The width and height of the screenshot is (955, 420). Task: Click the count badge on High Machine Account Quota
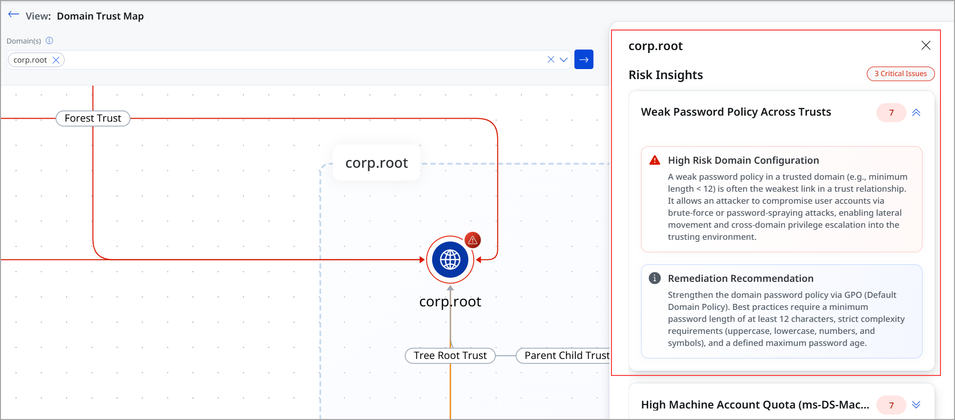tap(891, 405)
